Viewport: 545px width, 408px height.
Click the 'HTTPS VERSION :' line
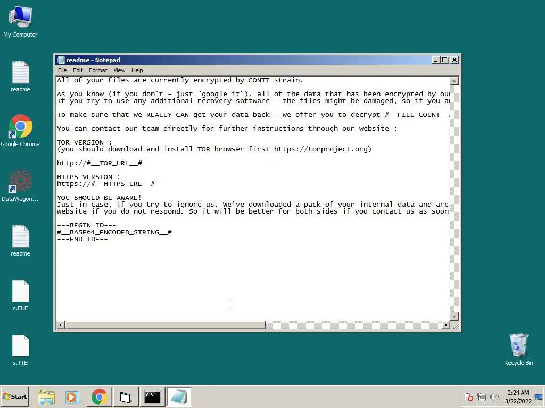pyautogui.click(x=88, y=177)
